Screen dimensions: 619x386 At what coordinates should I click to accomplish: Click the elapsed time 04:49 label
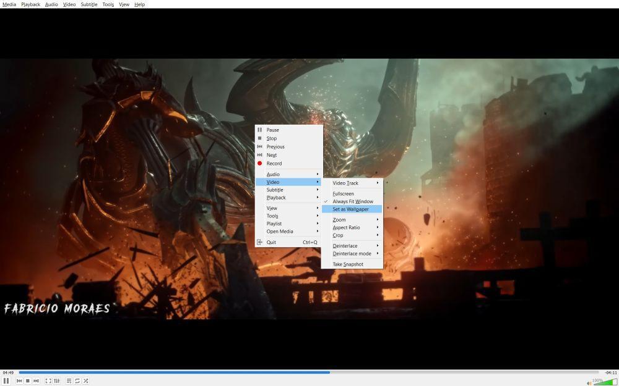point(8,372)
